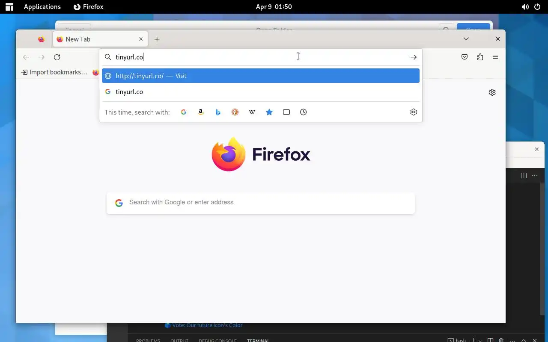Screen dimensions: 548x342
Task: Open Save to Pocket
Action: 465,57
